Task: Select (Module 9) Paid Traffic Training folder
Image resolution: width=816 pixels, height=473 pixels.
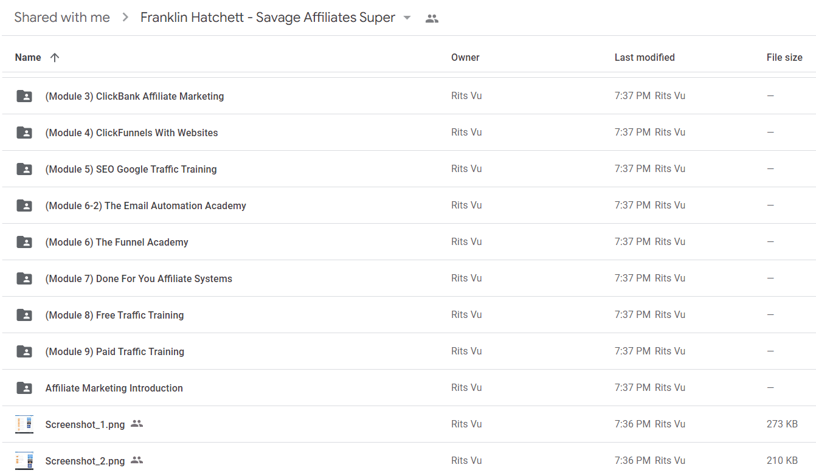Action: 115,351
